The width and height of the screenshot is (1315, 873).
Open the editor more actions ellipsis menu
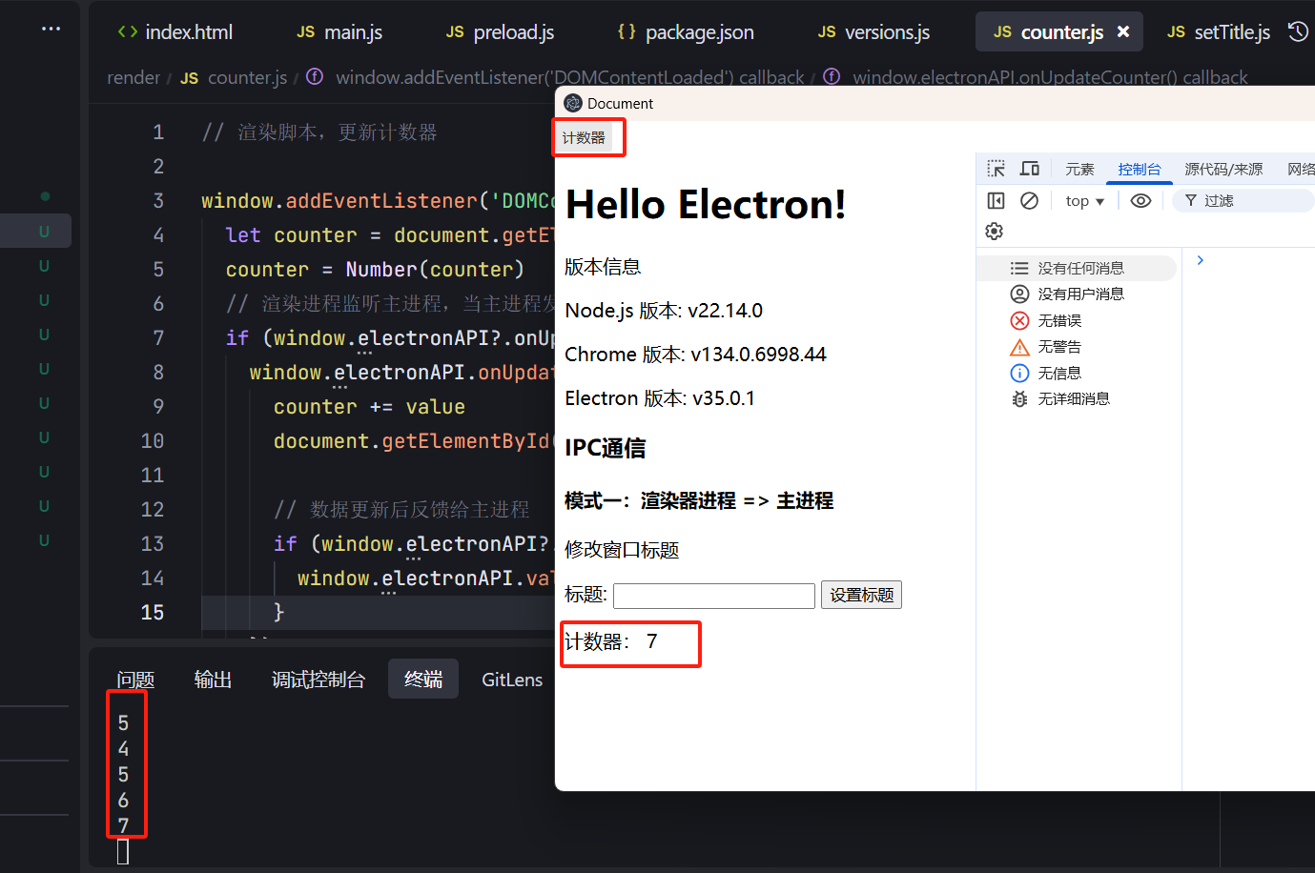[51, 29]
